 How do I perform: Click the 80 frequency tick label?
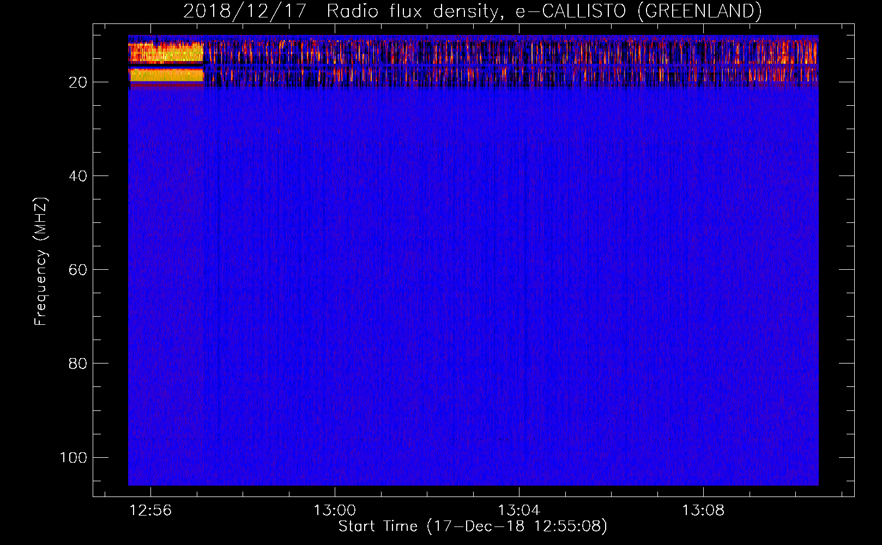[78, 364]
